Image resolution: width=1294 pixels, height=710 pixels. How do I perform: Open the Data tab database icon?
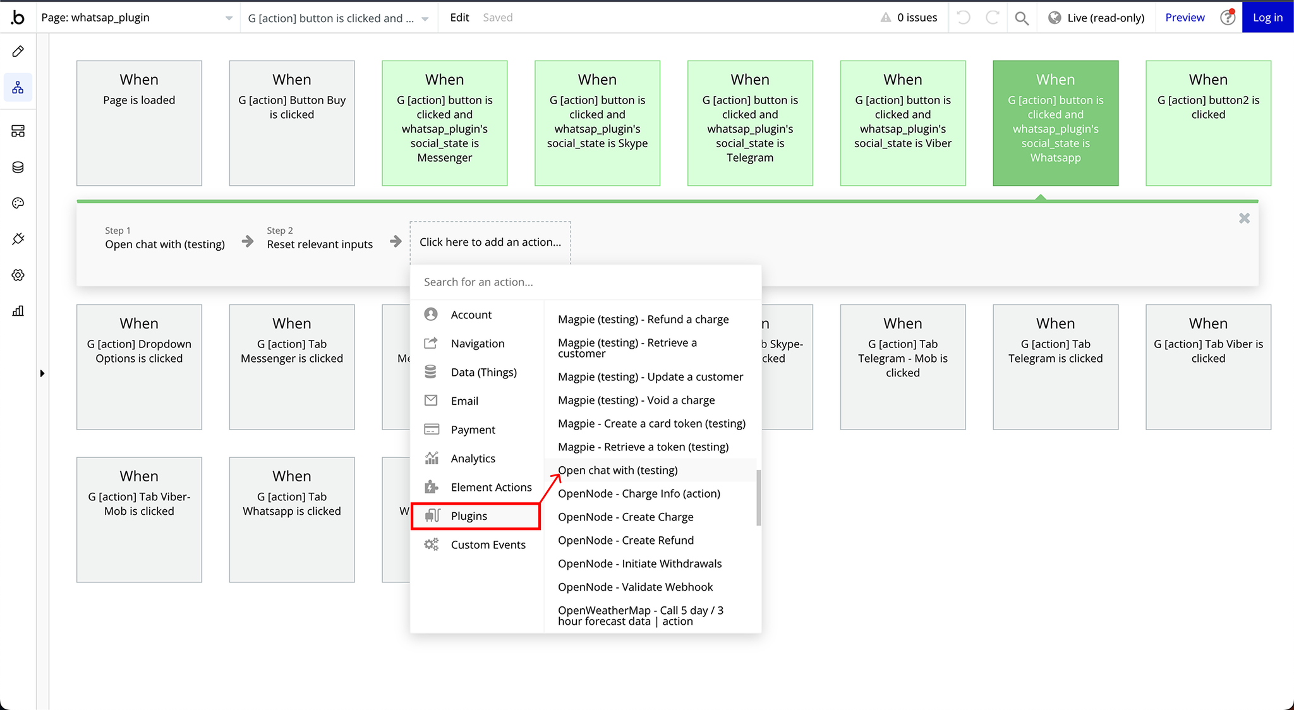coord(18,167)
